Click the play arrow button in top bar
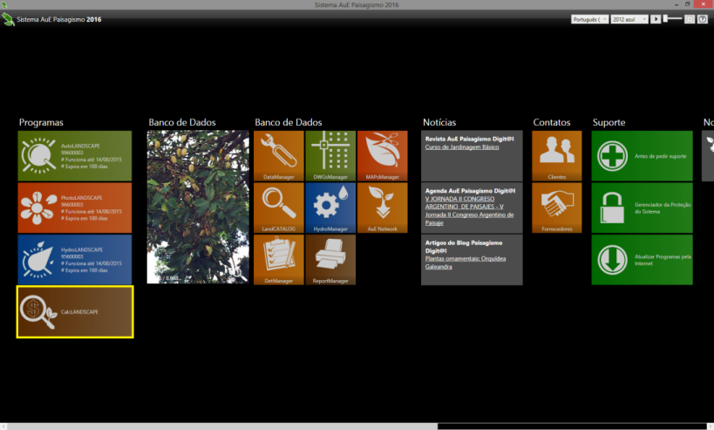The image size is (714, 430). click(x=656, y=18)
